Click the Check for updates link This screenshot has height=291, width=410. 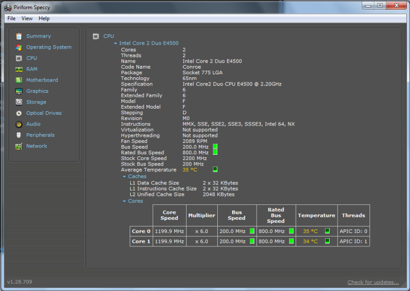click(373, 282)
